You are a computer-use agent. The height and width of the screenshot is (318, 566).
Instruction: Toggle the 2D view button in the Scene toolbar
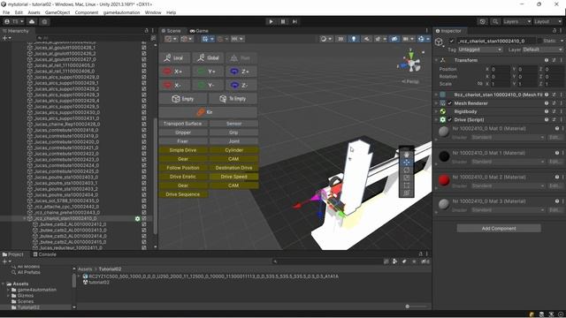(340, 39)
